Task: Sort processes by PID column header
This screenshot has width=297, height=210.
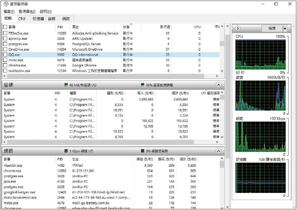Action: click(x=62, y=27)
